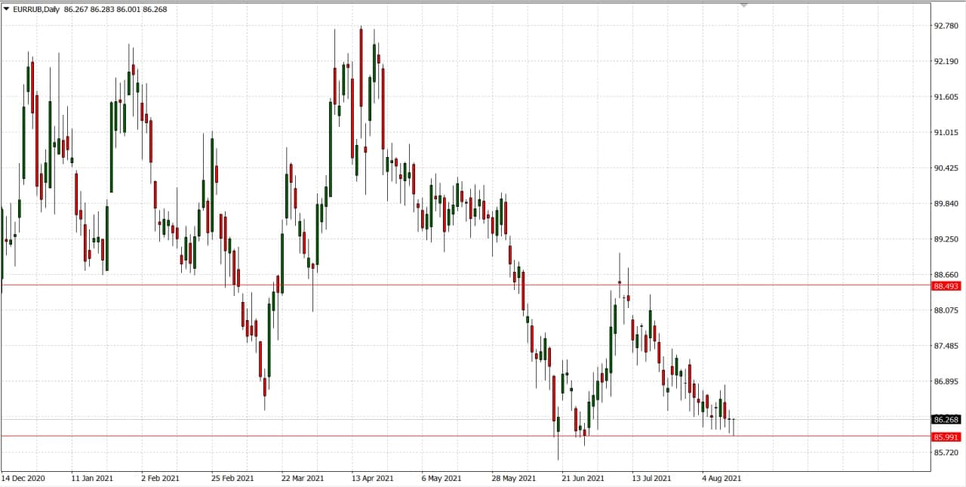
Task: Click the 86.283 high value in header
Action: coord(103,9)
